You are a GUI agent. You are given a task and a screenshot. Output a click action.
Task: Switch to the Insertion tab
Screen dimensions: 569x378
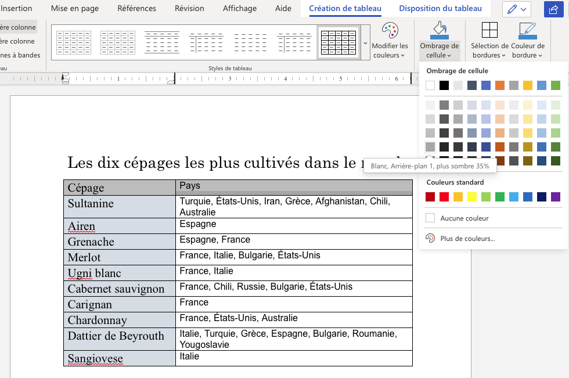[16, 8]
